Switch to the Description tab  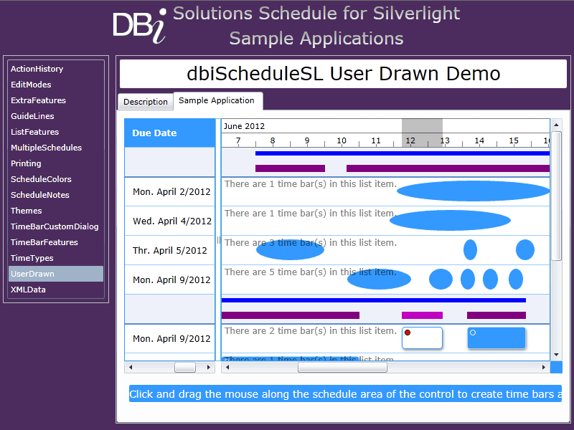(x=146, y=102)
